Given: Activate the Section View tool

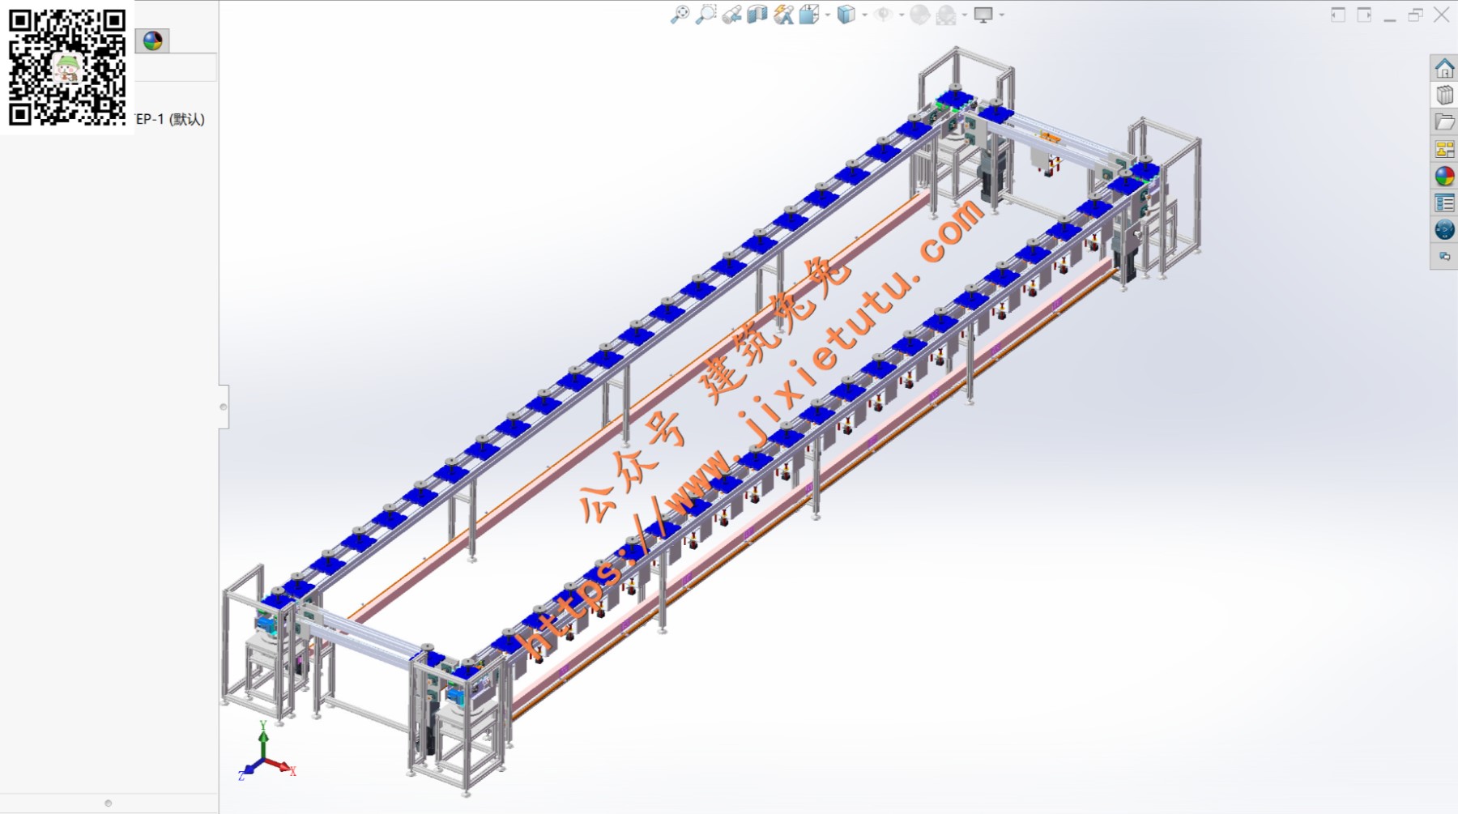Looking at the screenshot, I should pos(757,15).
